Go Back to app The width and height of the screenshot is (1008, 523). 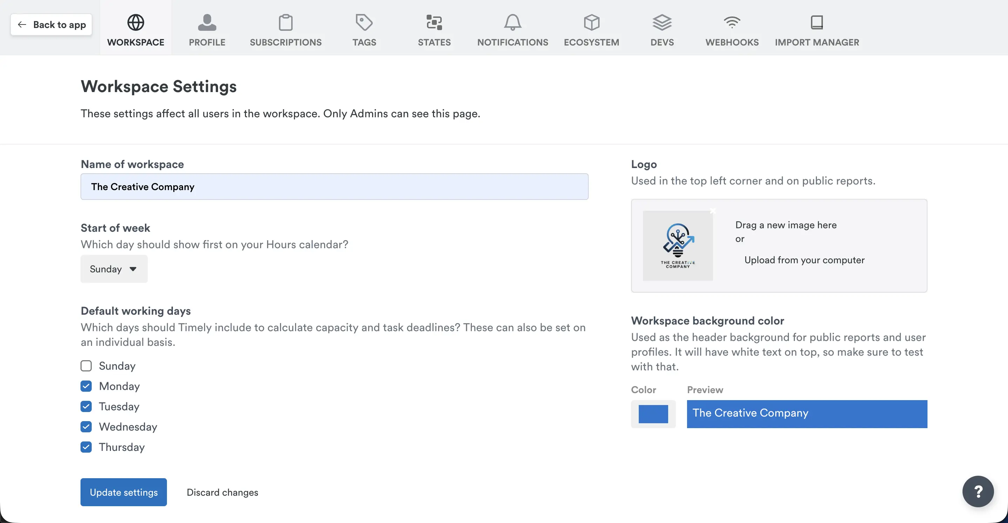pyautogui.click(x=51, y=25)
